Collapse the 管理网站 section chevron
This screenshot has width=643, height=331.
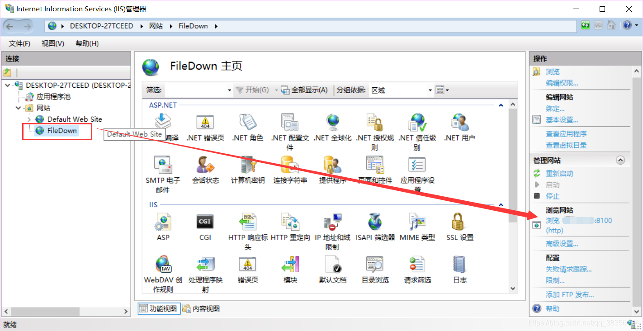[620, 160]
